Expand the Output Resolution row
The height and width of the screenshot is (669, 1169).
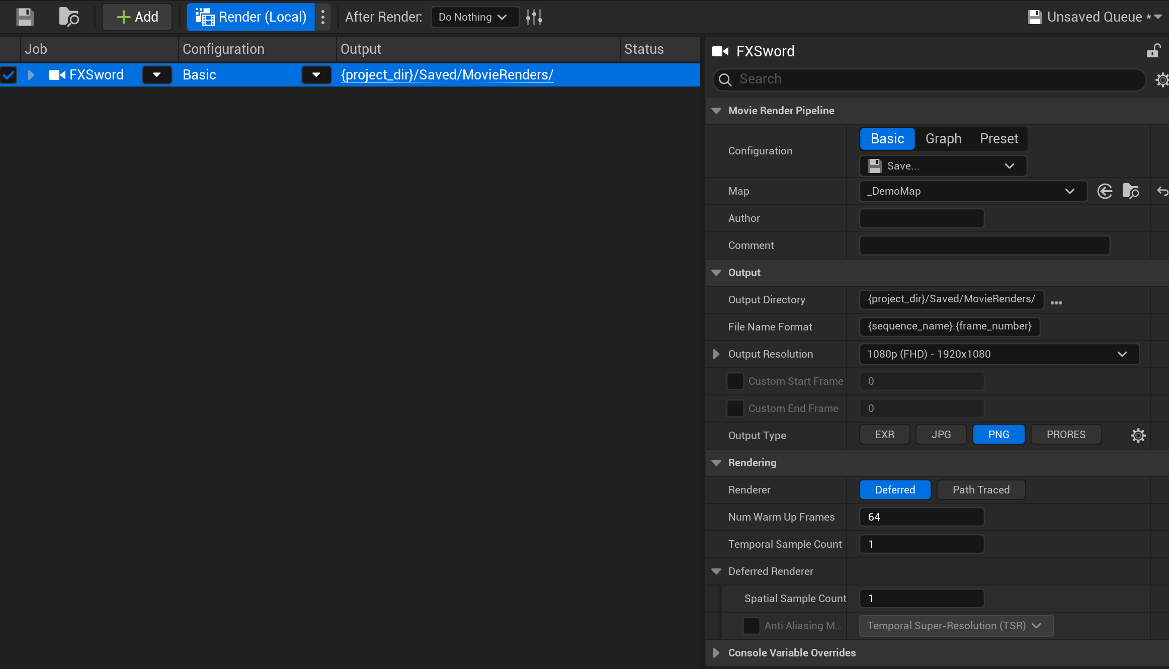tap(716, 354)
